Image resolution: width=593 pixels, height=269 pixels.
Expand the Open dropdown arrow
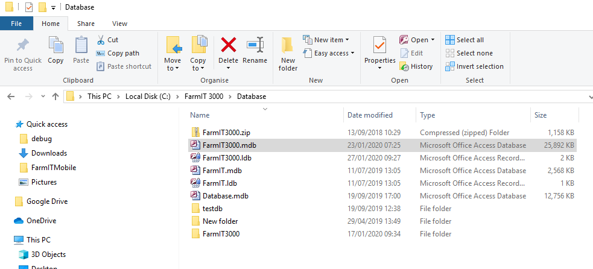pyautogui.click(x=433, y=40)
